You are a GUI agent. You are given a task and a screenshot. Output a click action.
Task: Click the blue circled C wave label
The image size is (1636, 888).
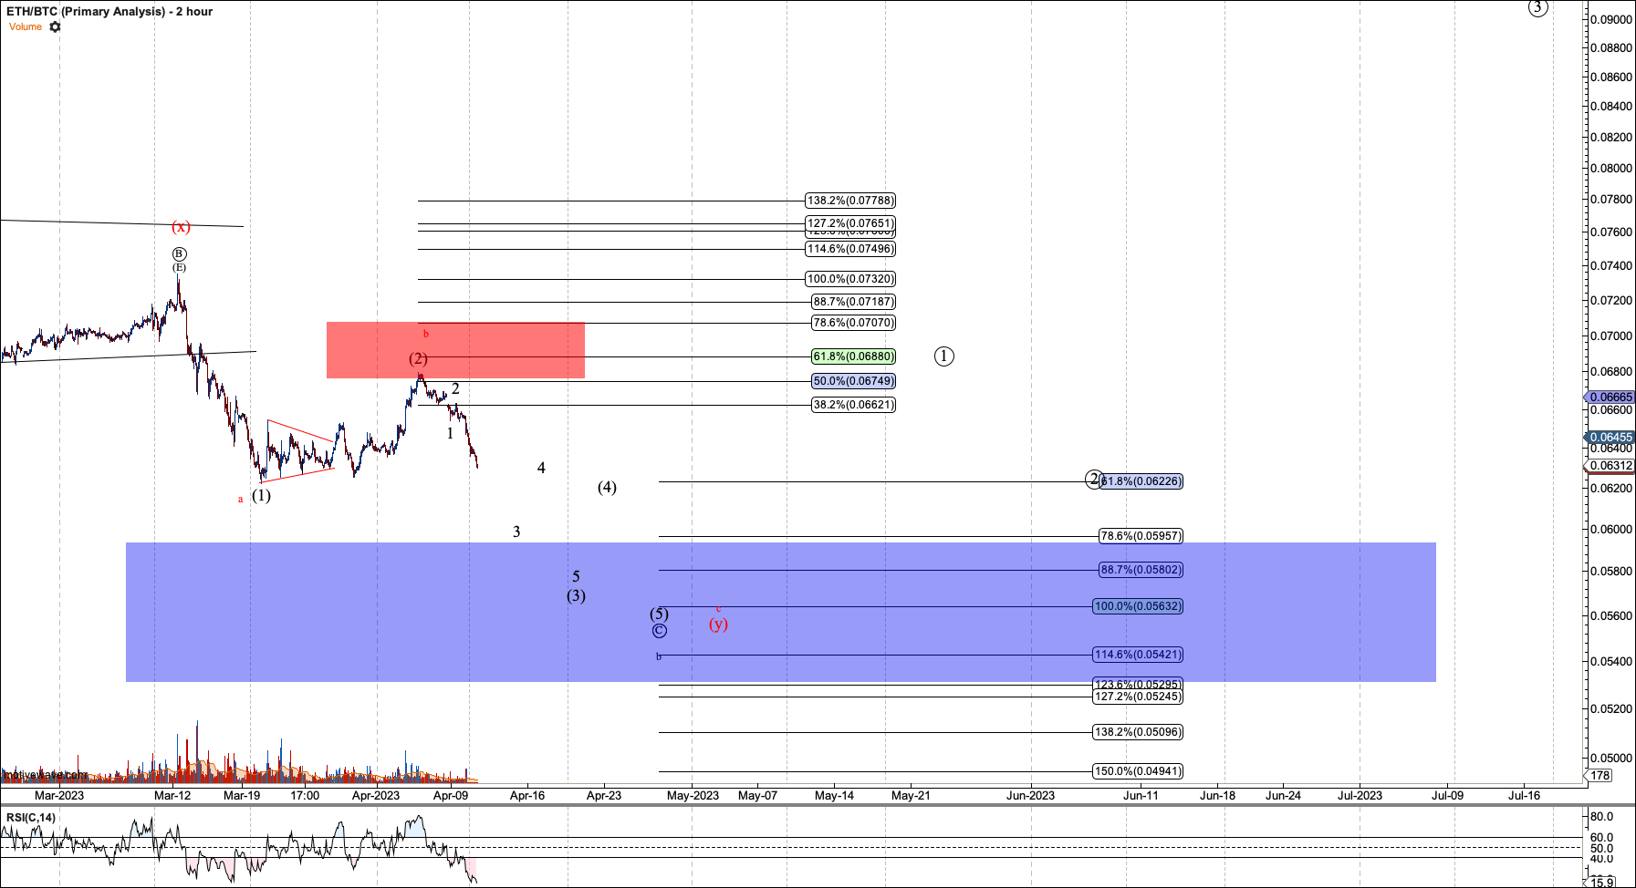pyautogui.click(x=659, y=631)
